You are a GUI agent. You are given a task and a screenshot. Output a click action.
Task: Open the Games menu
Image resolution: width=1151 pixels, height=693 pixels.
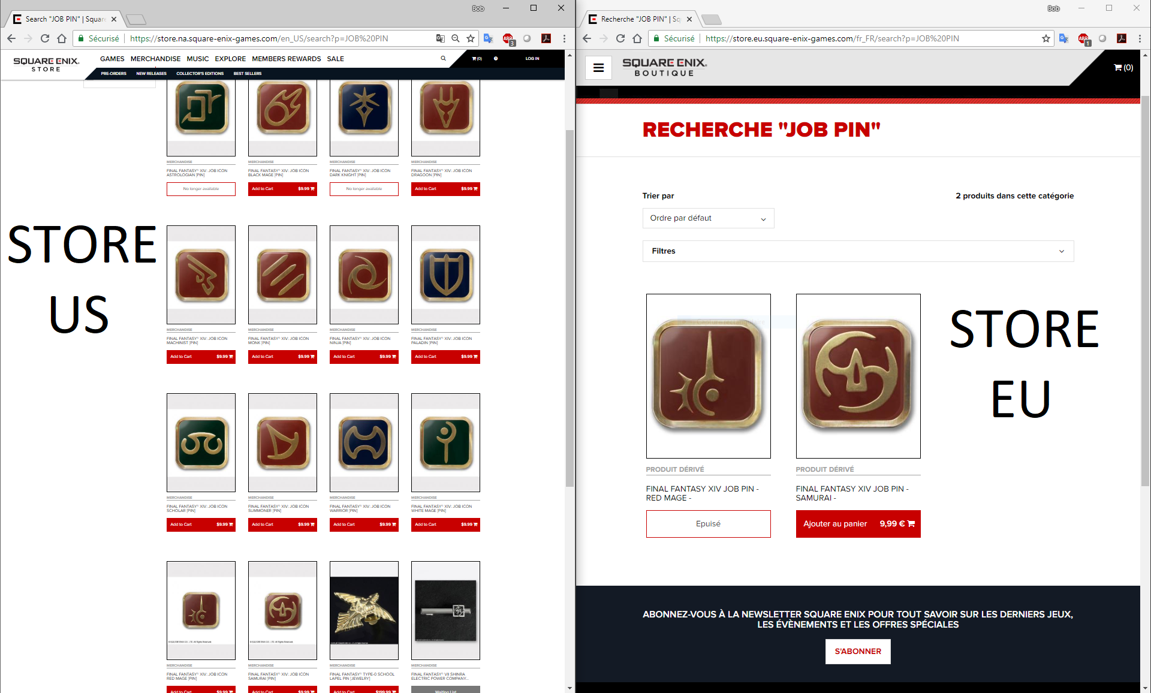[x=112, y=59]
